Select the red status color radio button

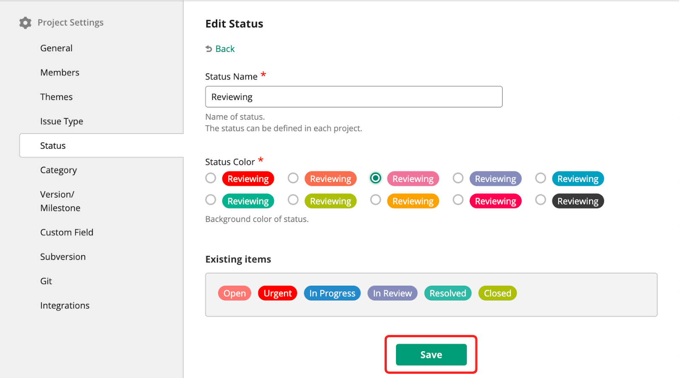pos(211,178)
